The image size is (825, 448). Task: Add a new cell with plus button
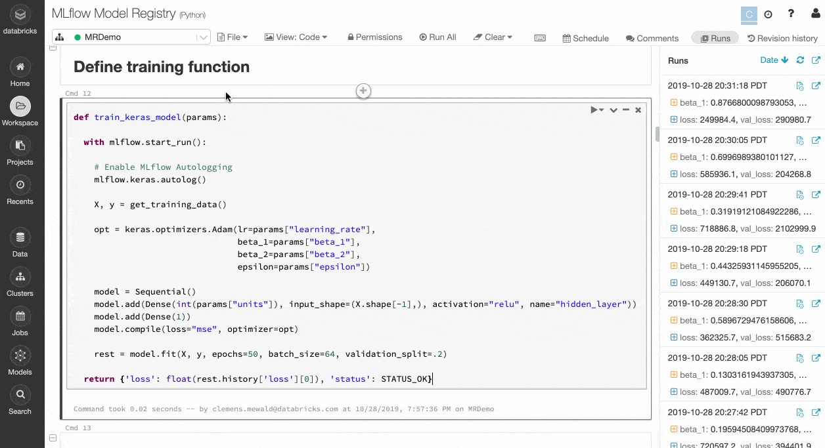tap(363, 91)
